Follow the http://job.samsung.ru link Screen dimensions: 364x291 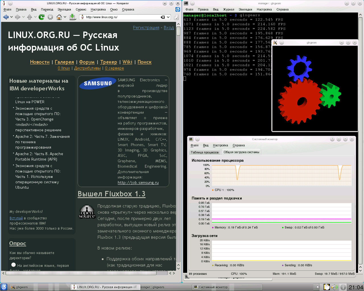138,183
